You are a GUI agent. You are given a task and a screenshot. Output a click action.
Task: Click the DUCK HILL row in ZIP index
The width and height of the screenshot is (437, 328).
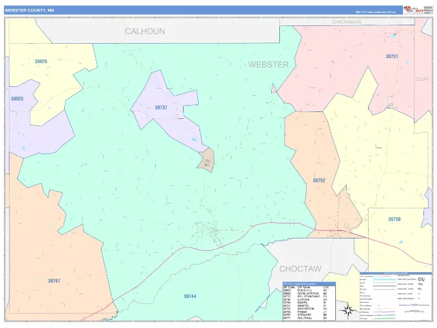pos(308,290)
